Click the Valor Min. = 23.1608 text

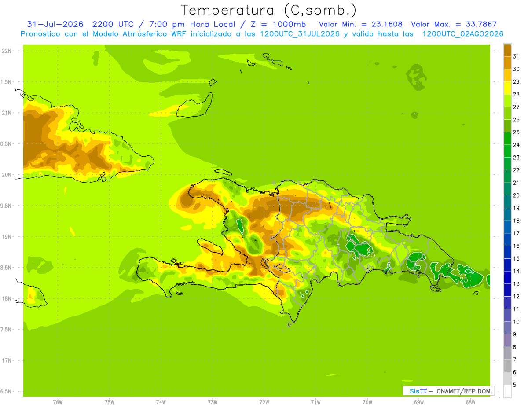point(360,24)
